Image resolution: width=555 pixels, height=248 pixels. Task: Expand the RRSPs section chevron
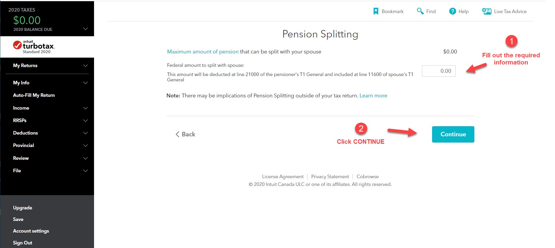point(85,121)
